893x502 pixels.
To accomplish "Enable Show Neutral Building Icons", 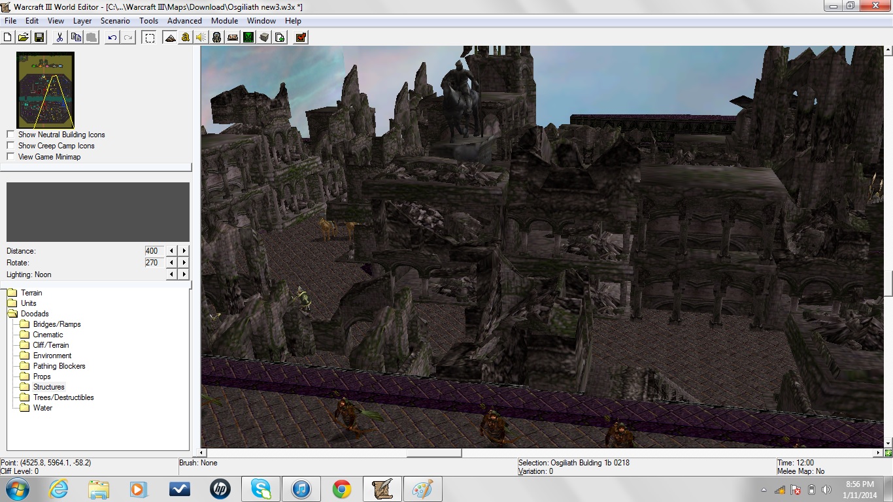I will point(10,135).
